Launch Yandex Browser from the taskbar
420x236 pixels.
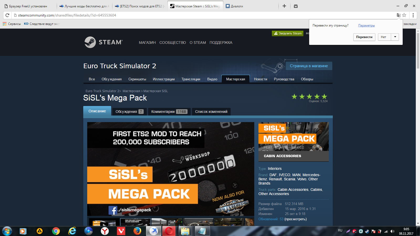click(x=105, y=231)
